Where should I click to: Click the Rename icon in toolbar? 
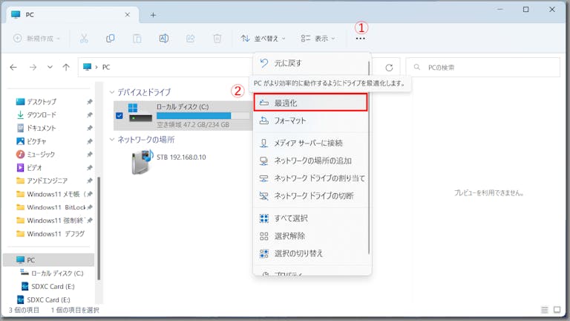pyautogui.click(x=163, y=38)
